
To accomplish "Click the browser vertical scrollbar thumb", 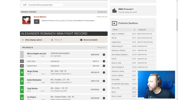I will point(177,25).
